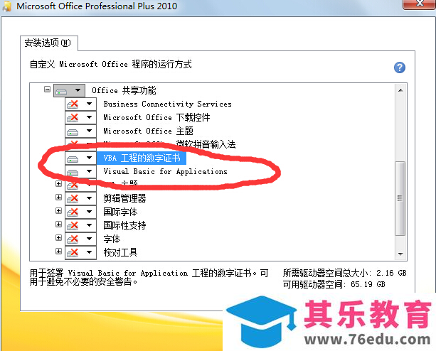The image size is (436, 351).
Task: Select Business Connectivity Services row
Action: click(x=167, y=104)
